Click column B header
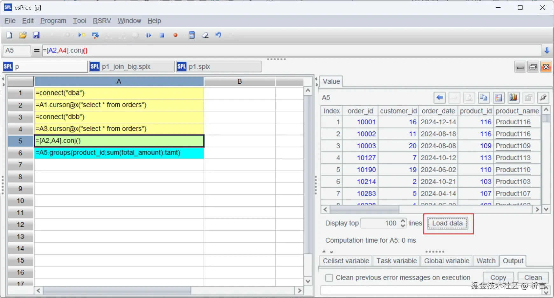Viewport: 554px width, 298px height. (x=240, y=81)
